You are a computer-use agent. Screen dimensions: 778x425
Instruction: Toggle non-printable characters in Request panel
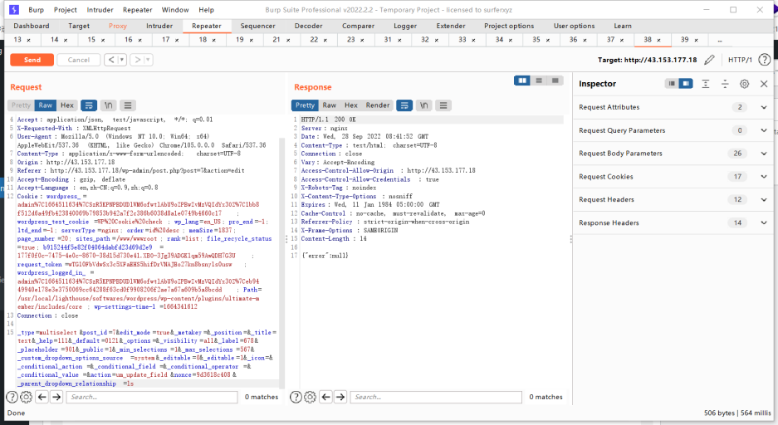pyautogui.click(x=108, y=105)
